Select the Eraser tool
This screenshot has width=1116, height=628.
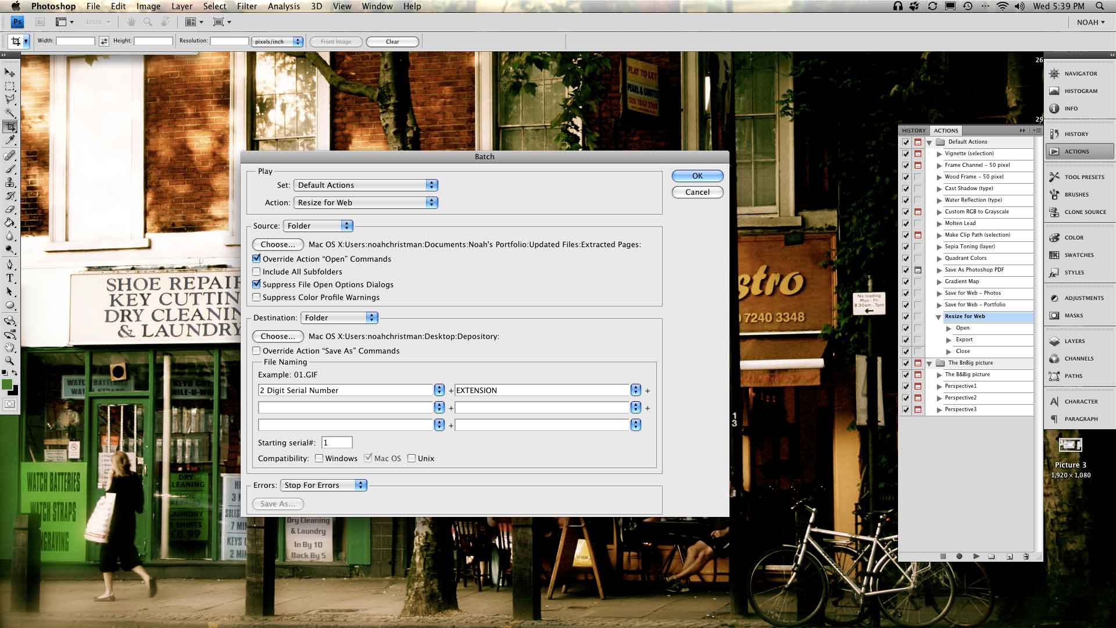[10, 209]
